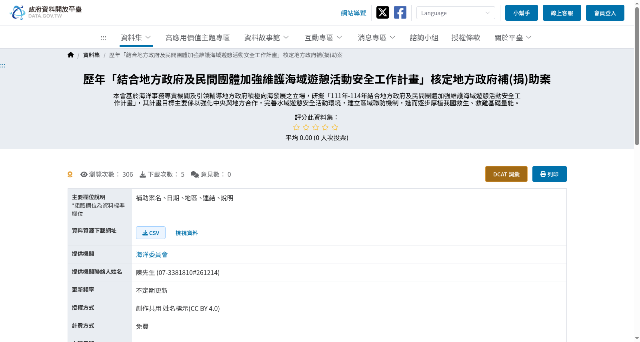The width and height of the screenshot is (640, 342).
Task: Open 高應用價值主題專區 nav item
Action: pyautogui.click(x=198, y=38)
